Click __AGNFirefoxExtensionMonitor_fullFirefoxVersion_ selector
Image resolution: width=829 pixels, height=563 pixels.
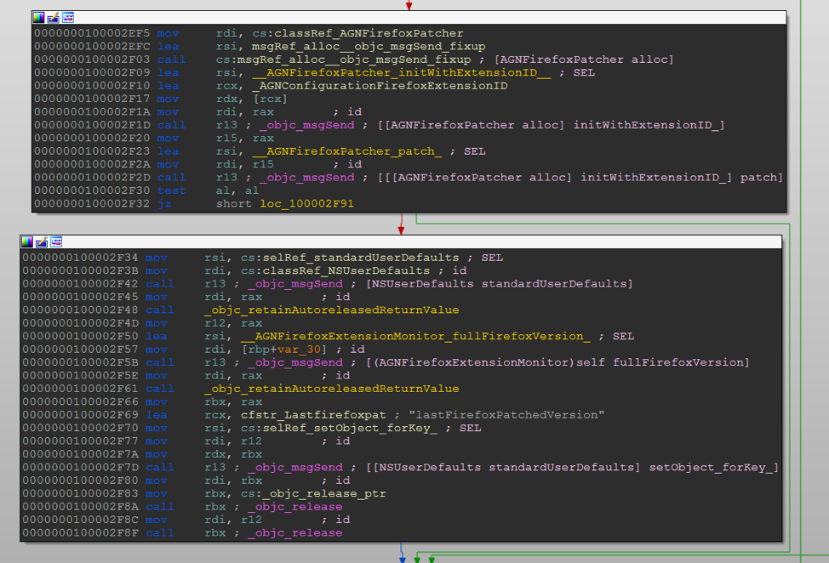(x=415, y=337)
